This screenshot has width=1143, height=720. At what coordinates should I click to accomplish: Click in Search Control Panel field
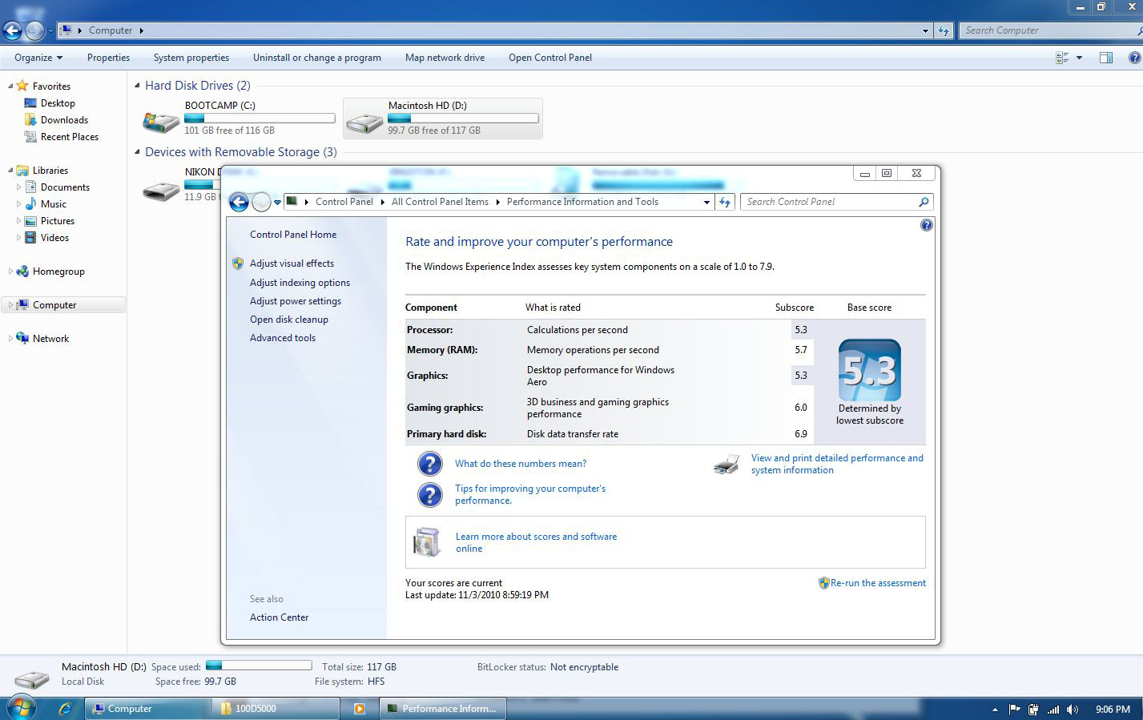(x=830, y=202)
